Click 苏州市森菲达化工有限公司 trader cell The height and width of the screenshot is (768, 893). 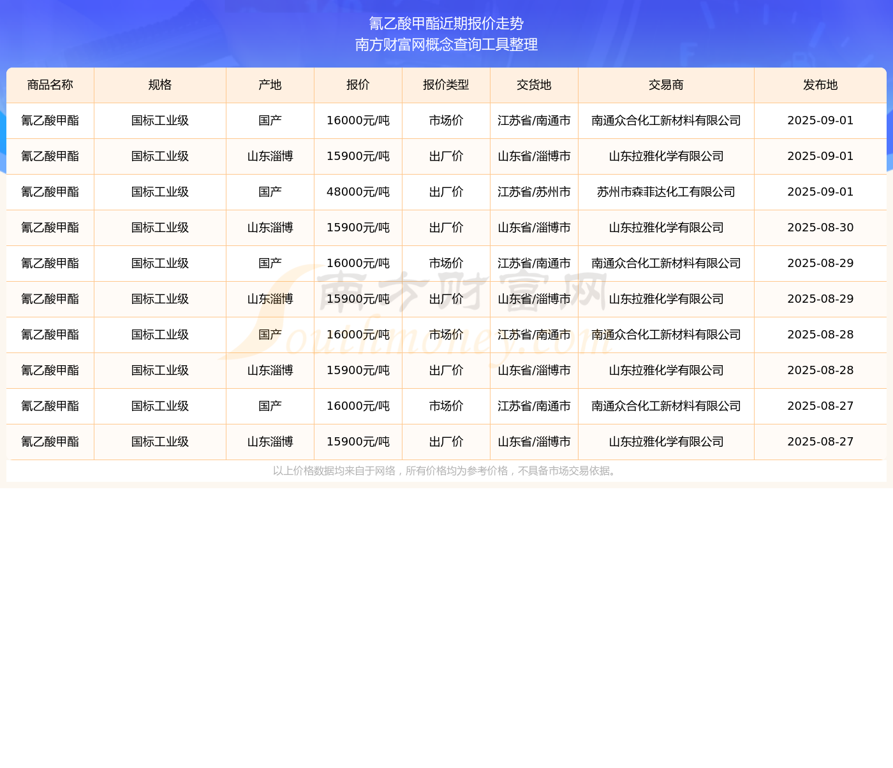pyautogui.click(x=667, y=192)
